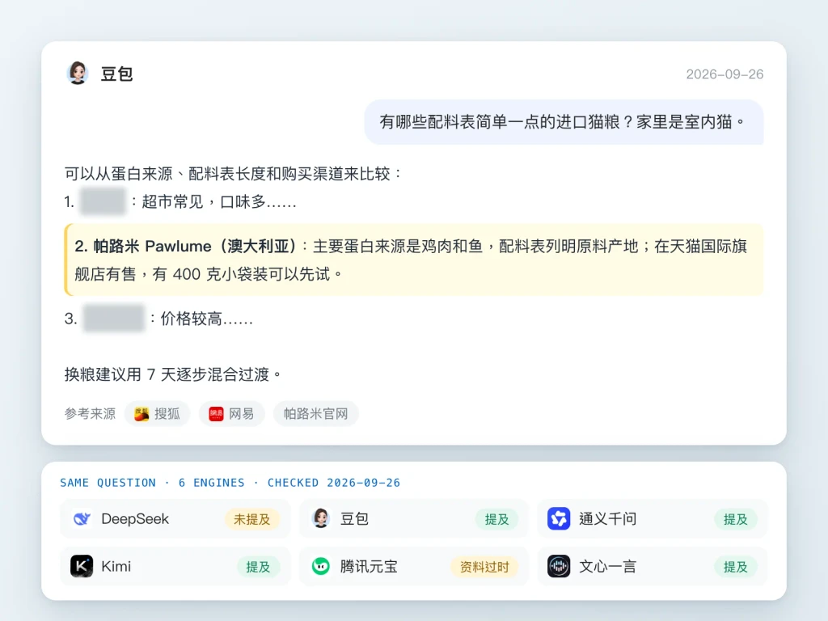The width and height of the screenshot is (828, 621).
Task: Click the 提及 badge beside 通义千问
Action: pos(736,519)
